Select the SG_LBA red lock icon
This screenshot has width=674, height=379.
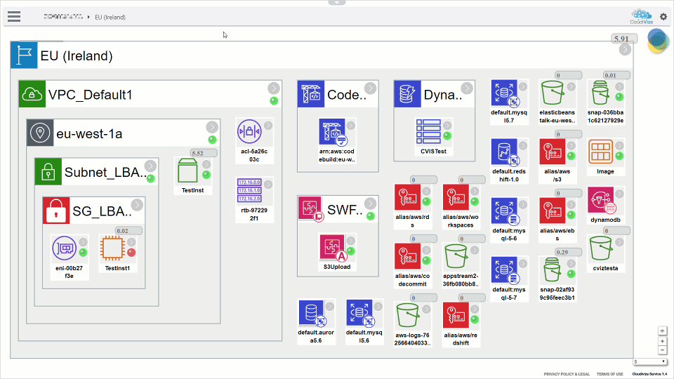click(56, 211)
